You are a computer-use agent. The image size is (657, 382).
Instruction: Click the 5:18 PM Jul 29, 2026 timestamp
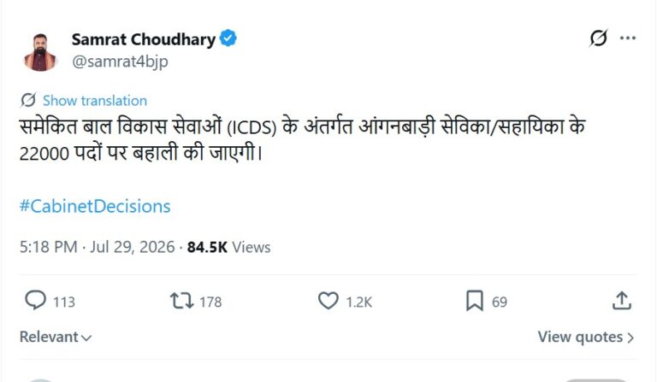[x=97, y=247]
